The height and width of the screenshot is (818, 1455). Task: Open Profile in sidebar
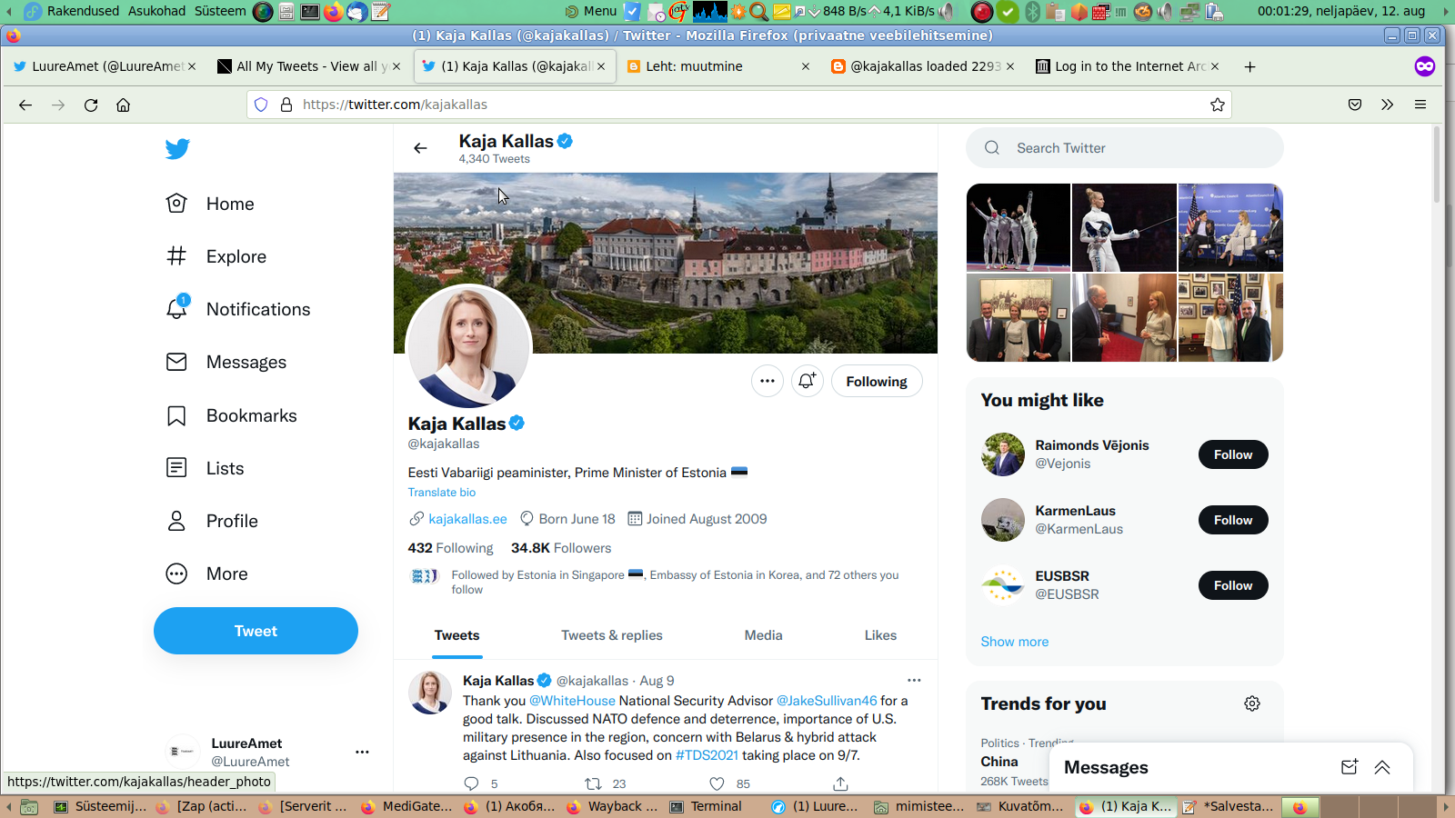click(x=213, y=521)
